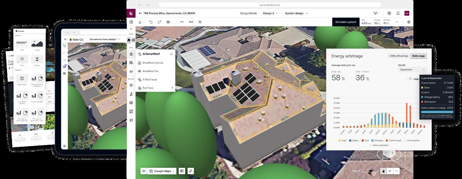Click undo arrow in tablet window sidebar

(x=65, y=46)
